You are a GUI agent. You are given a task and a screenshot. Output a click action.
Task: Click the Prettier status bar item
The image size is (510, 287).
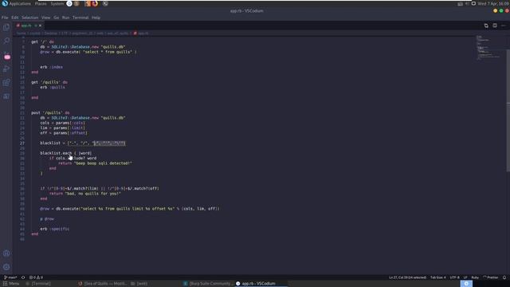click(491, 277)
